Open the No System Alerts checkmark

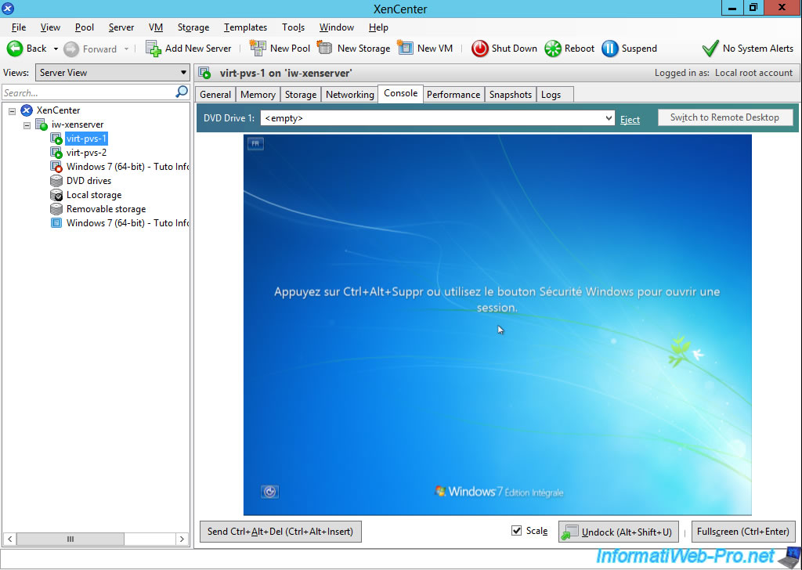coord(710,49)
